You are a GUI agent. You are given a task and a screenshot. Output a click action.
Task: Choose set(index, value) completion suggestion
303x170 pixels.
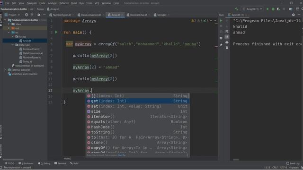click(137, 106)
